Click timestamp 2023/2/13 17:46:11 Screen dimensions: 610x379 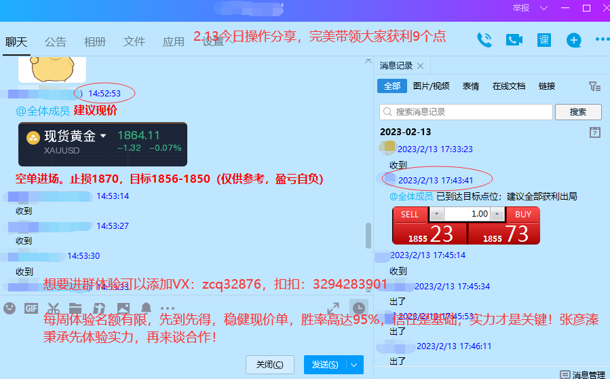[454, 346]
